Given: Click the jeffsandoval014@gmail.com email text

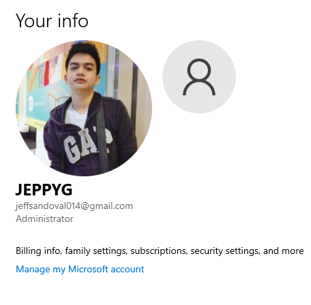Looking at the screenshot, I should pyautogui.click(x=74, y=206).
